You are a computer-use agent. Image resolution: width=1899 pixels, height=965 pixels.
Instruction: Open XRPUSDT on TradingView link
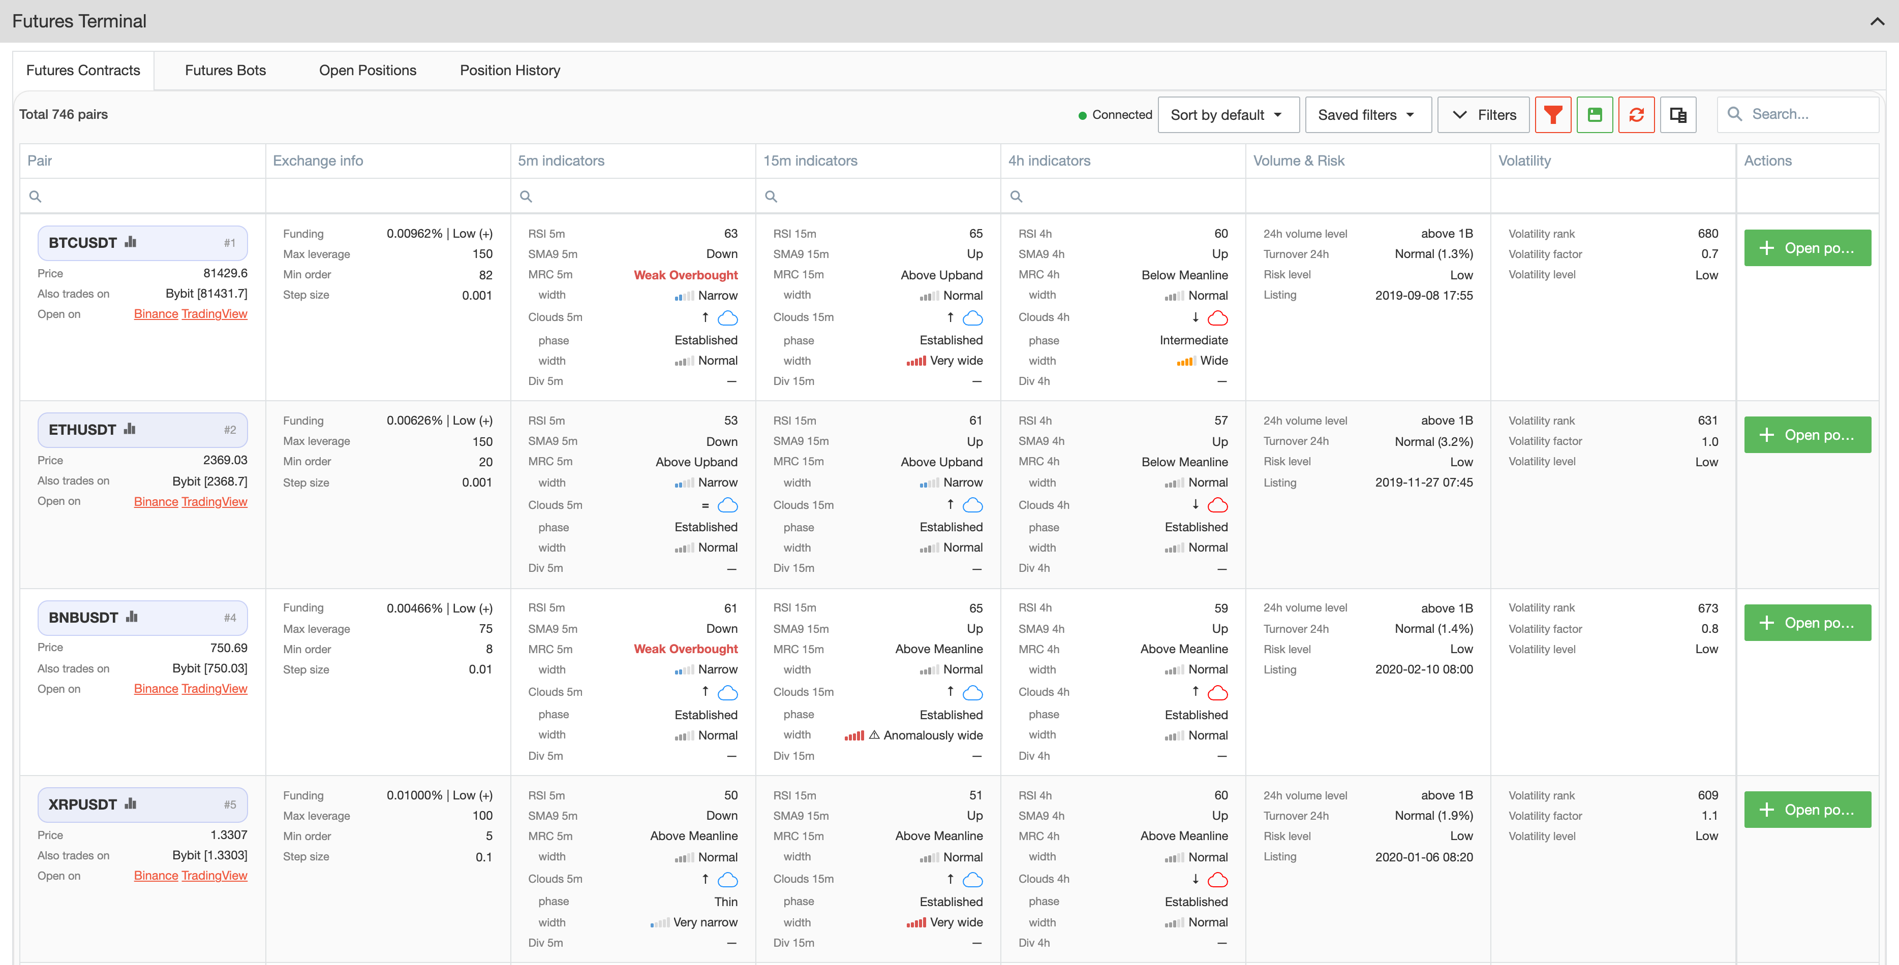[x=215, y=876]
